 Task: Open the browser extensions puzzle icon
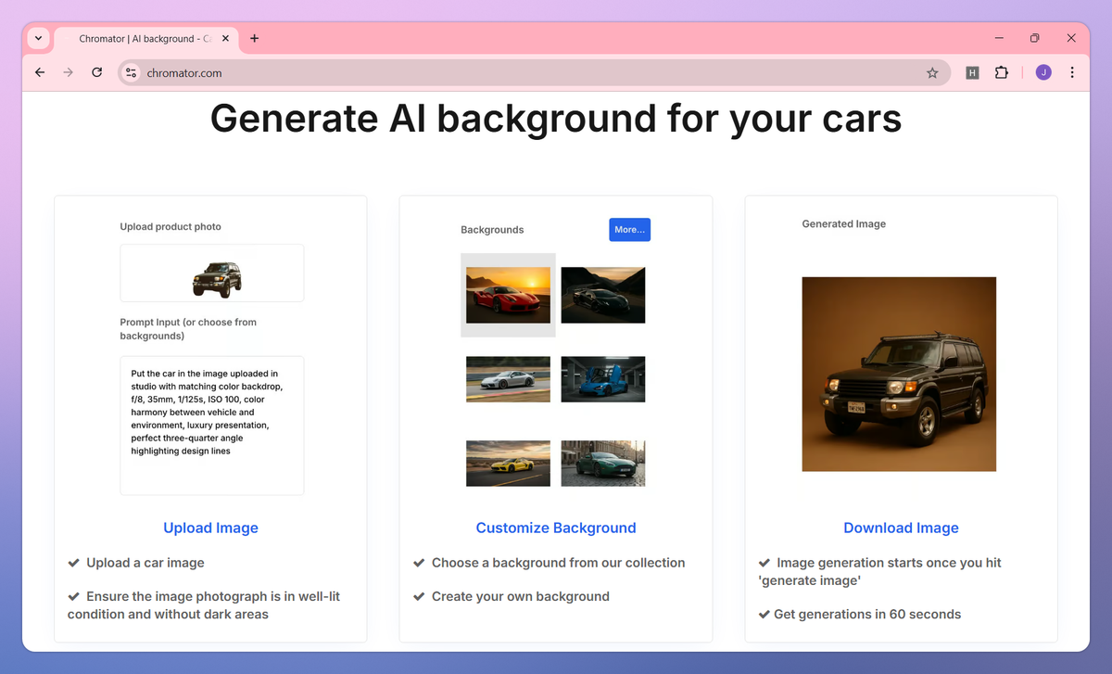[1001, 72]
